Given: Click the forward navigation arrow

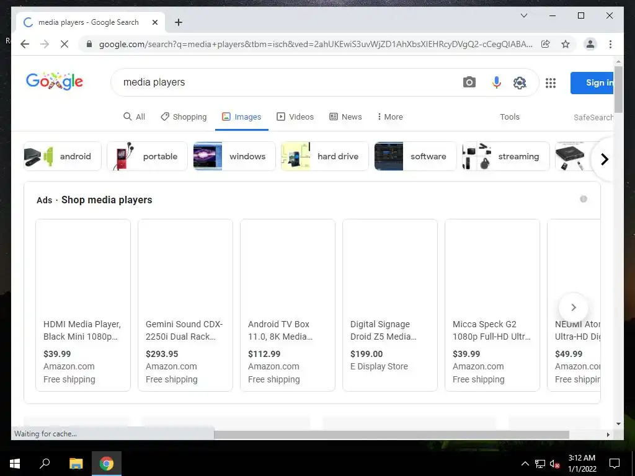Looking at the screenshot, I should click(x=45, y=44).
